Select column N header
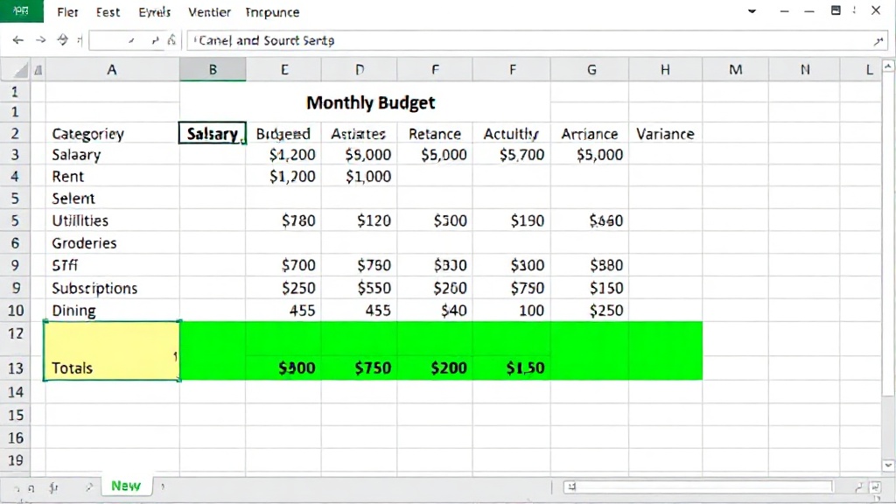 [805, 70]
